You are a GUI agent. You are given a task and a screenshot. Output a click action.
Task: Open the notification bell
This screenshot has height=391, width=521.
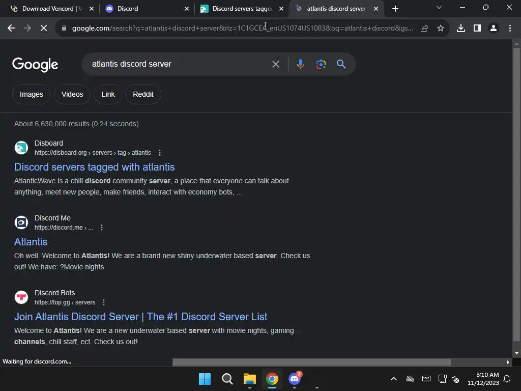point(507,379)
